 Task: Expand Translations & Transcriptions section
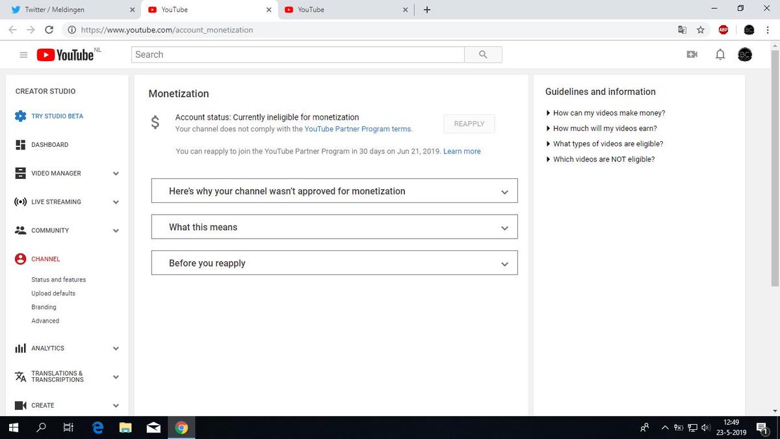116,377
